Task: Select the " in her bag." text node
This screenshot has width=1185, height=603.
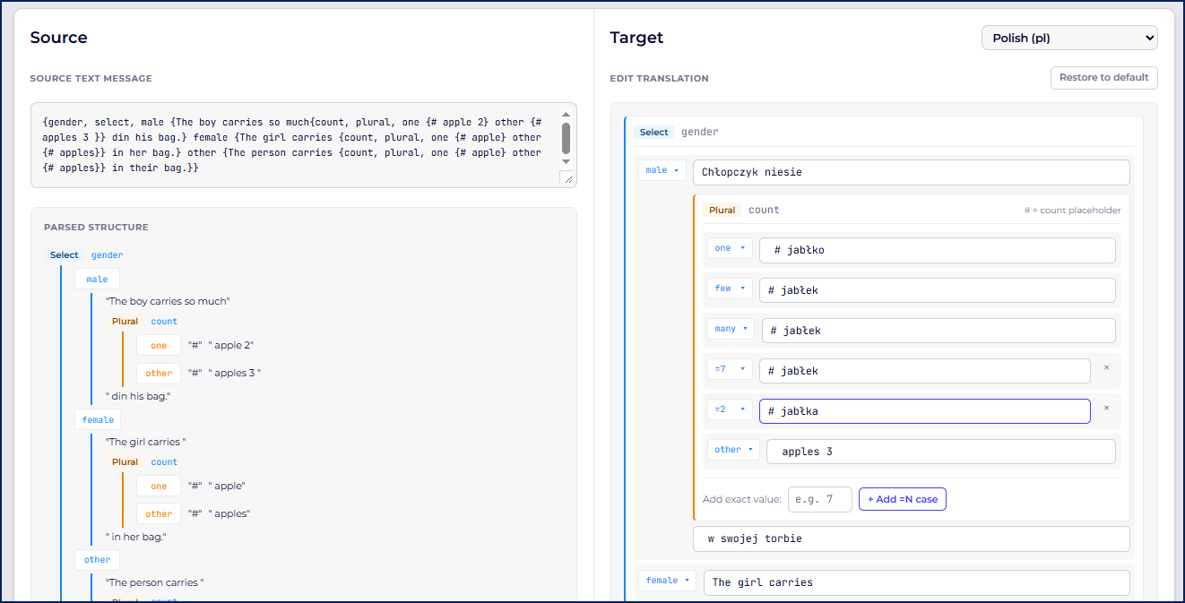Action: click(136, 537)
